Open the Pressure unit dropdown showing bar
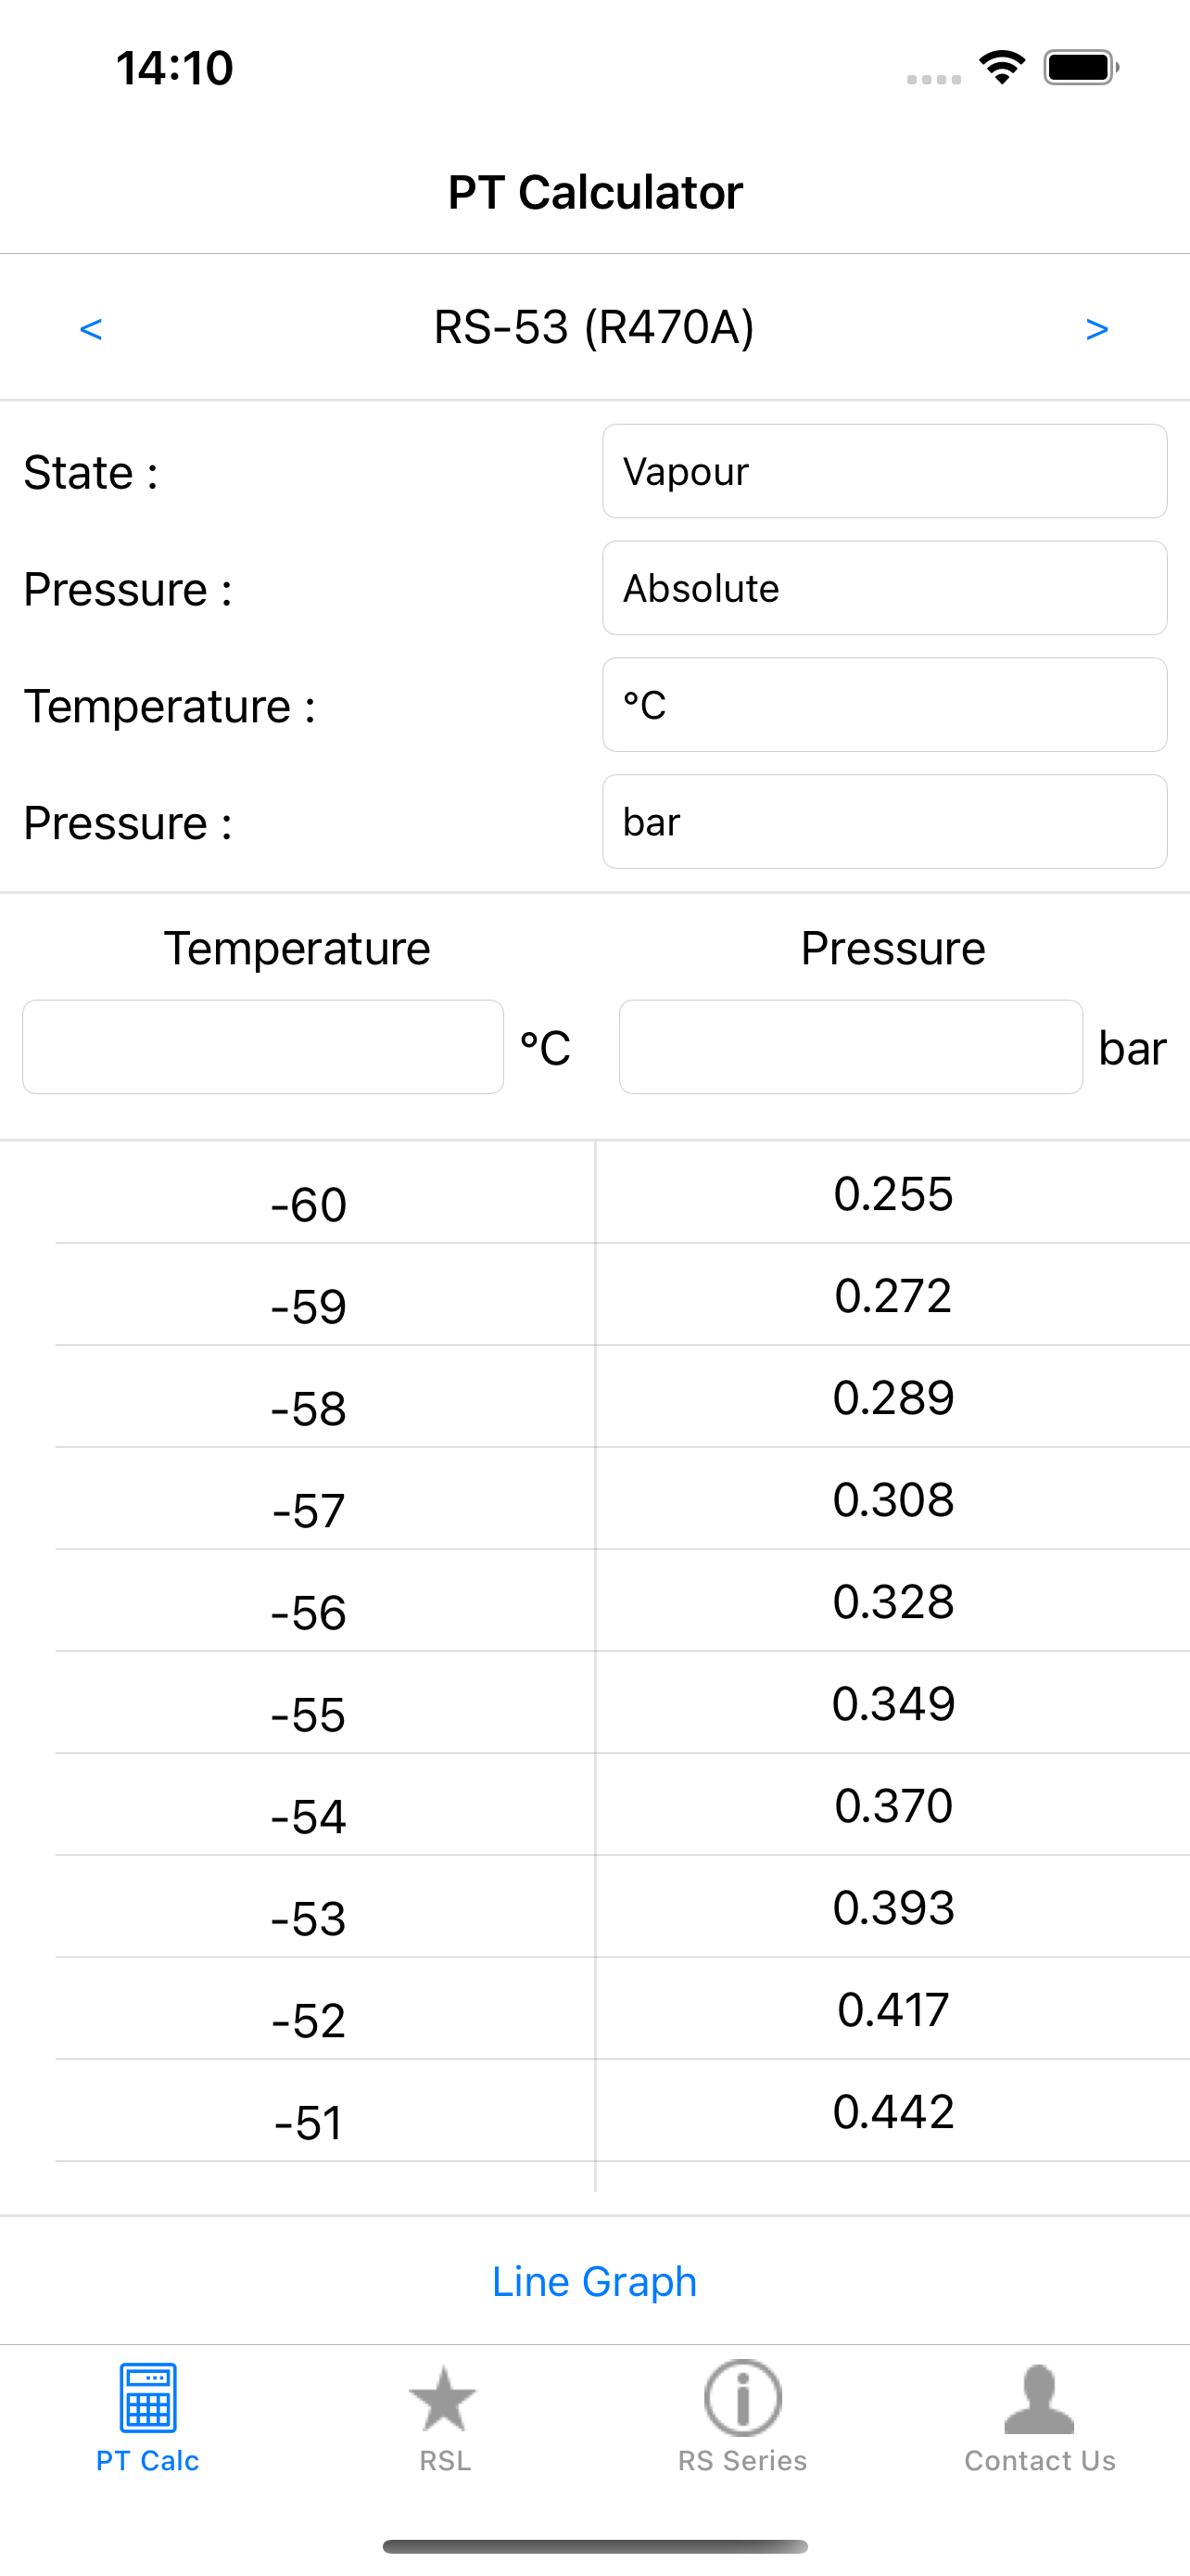1190x2576 pixels. click(884, 822)
